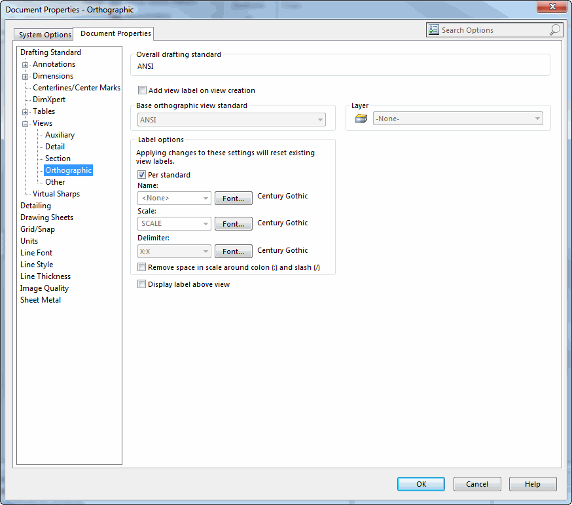Select Detail under Views

pos(55,147)
